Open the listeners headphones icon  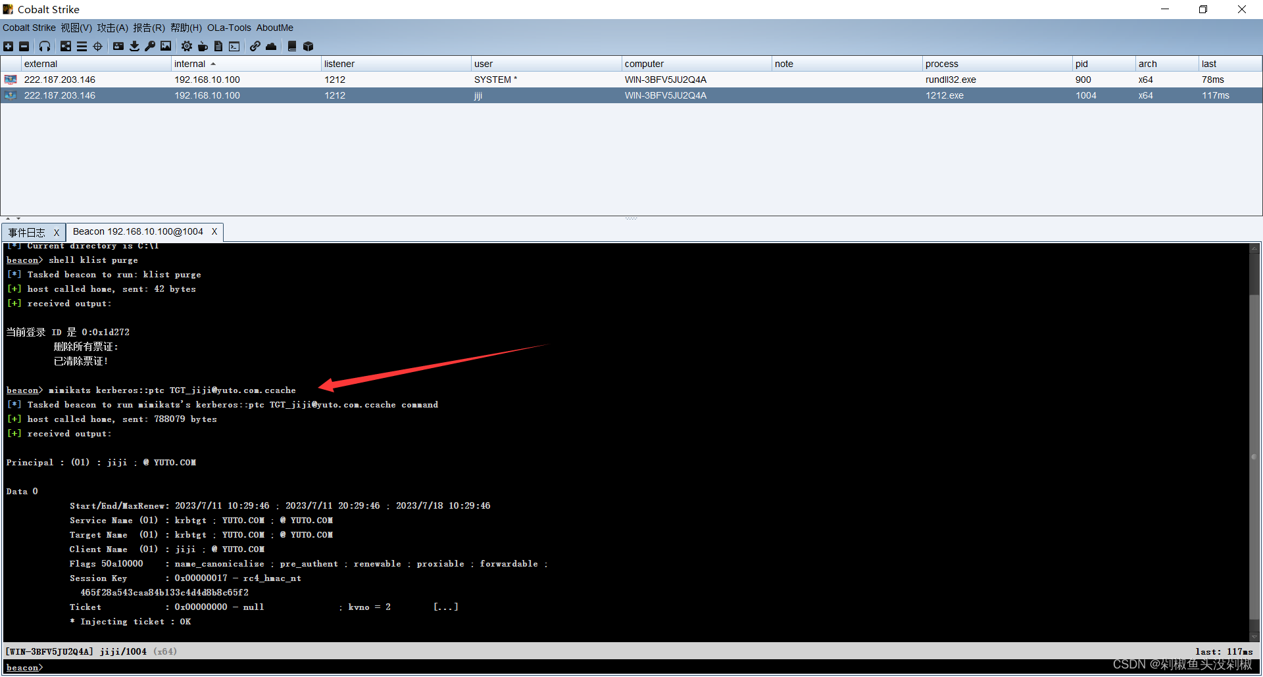[45, 46]
